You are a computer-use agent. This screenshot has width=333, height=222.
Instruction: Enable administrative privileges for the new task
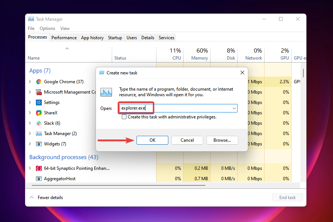[124, 117]
